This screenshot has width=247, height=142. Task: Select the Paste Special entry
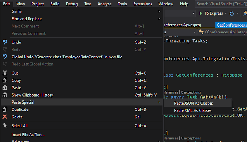pyautogui.click(x=81, y=102)
